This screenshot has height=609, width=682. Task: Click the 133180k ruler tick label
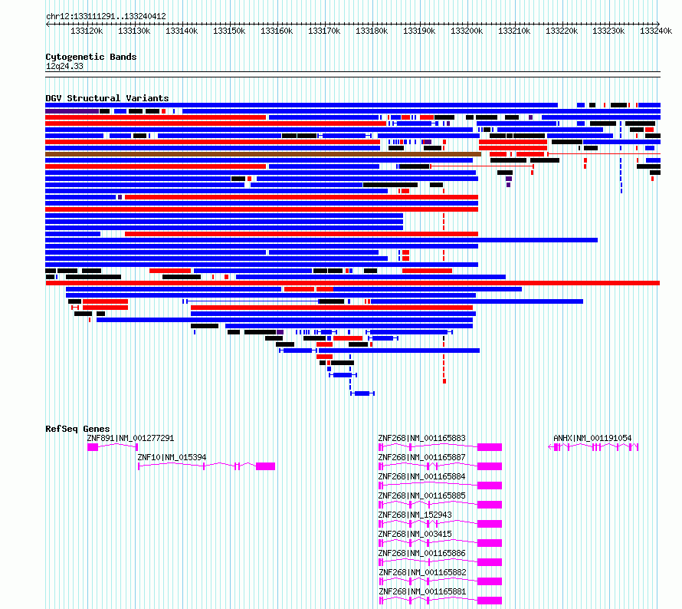(372, 31)
